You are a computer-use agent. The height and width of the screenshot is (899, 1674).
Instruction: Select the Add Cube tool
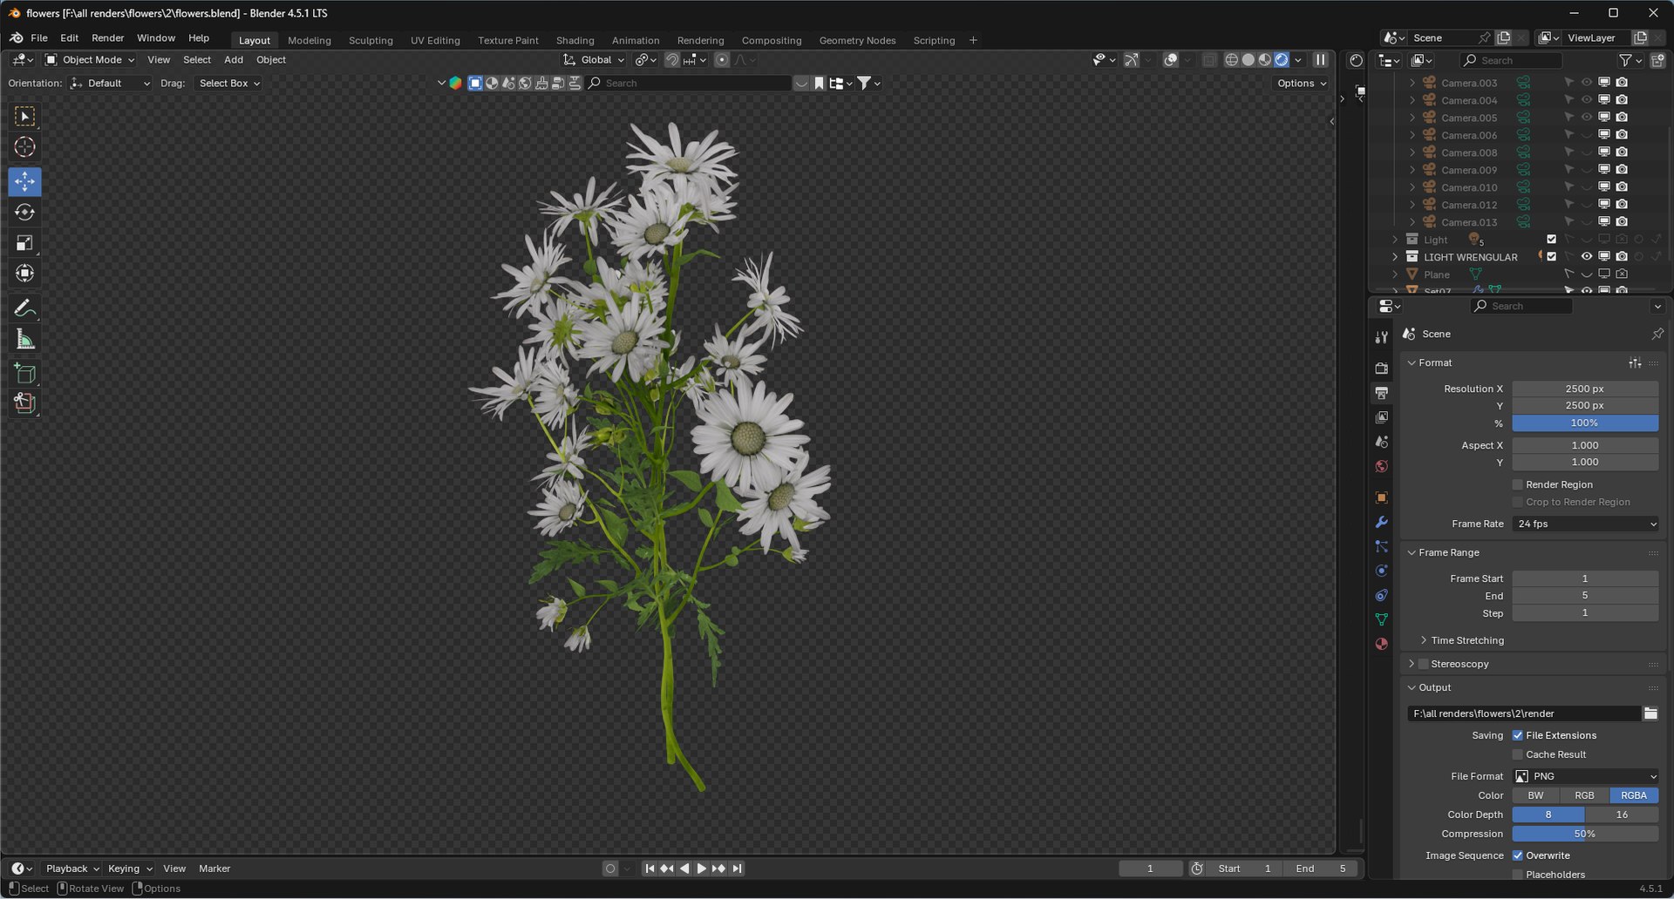(24, 374)
